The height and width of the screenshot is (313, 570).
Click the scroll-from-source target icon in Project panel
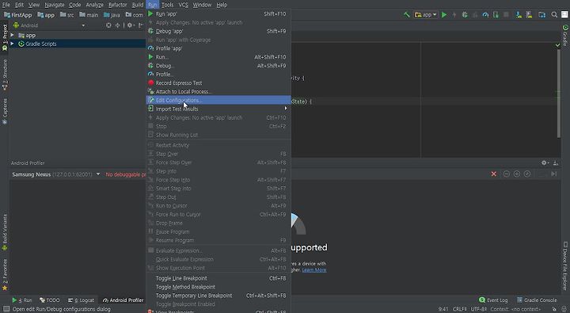(x=108, y=25)
